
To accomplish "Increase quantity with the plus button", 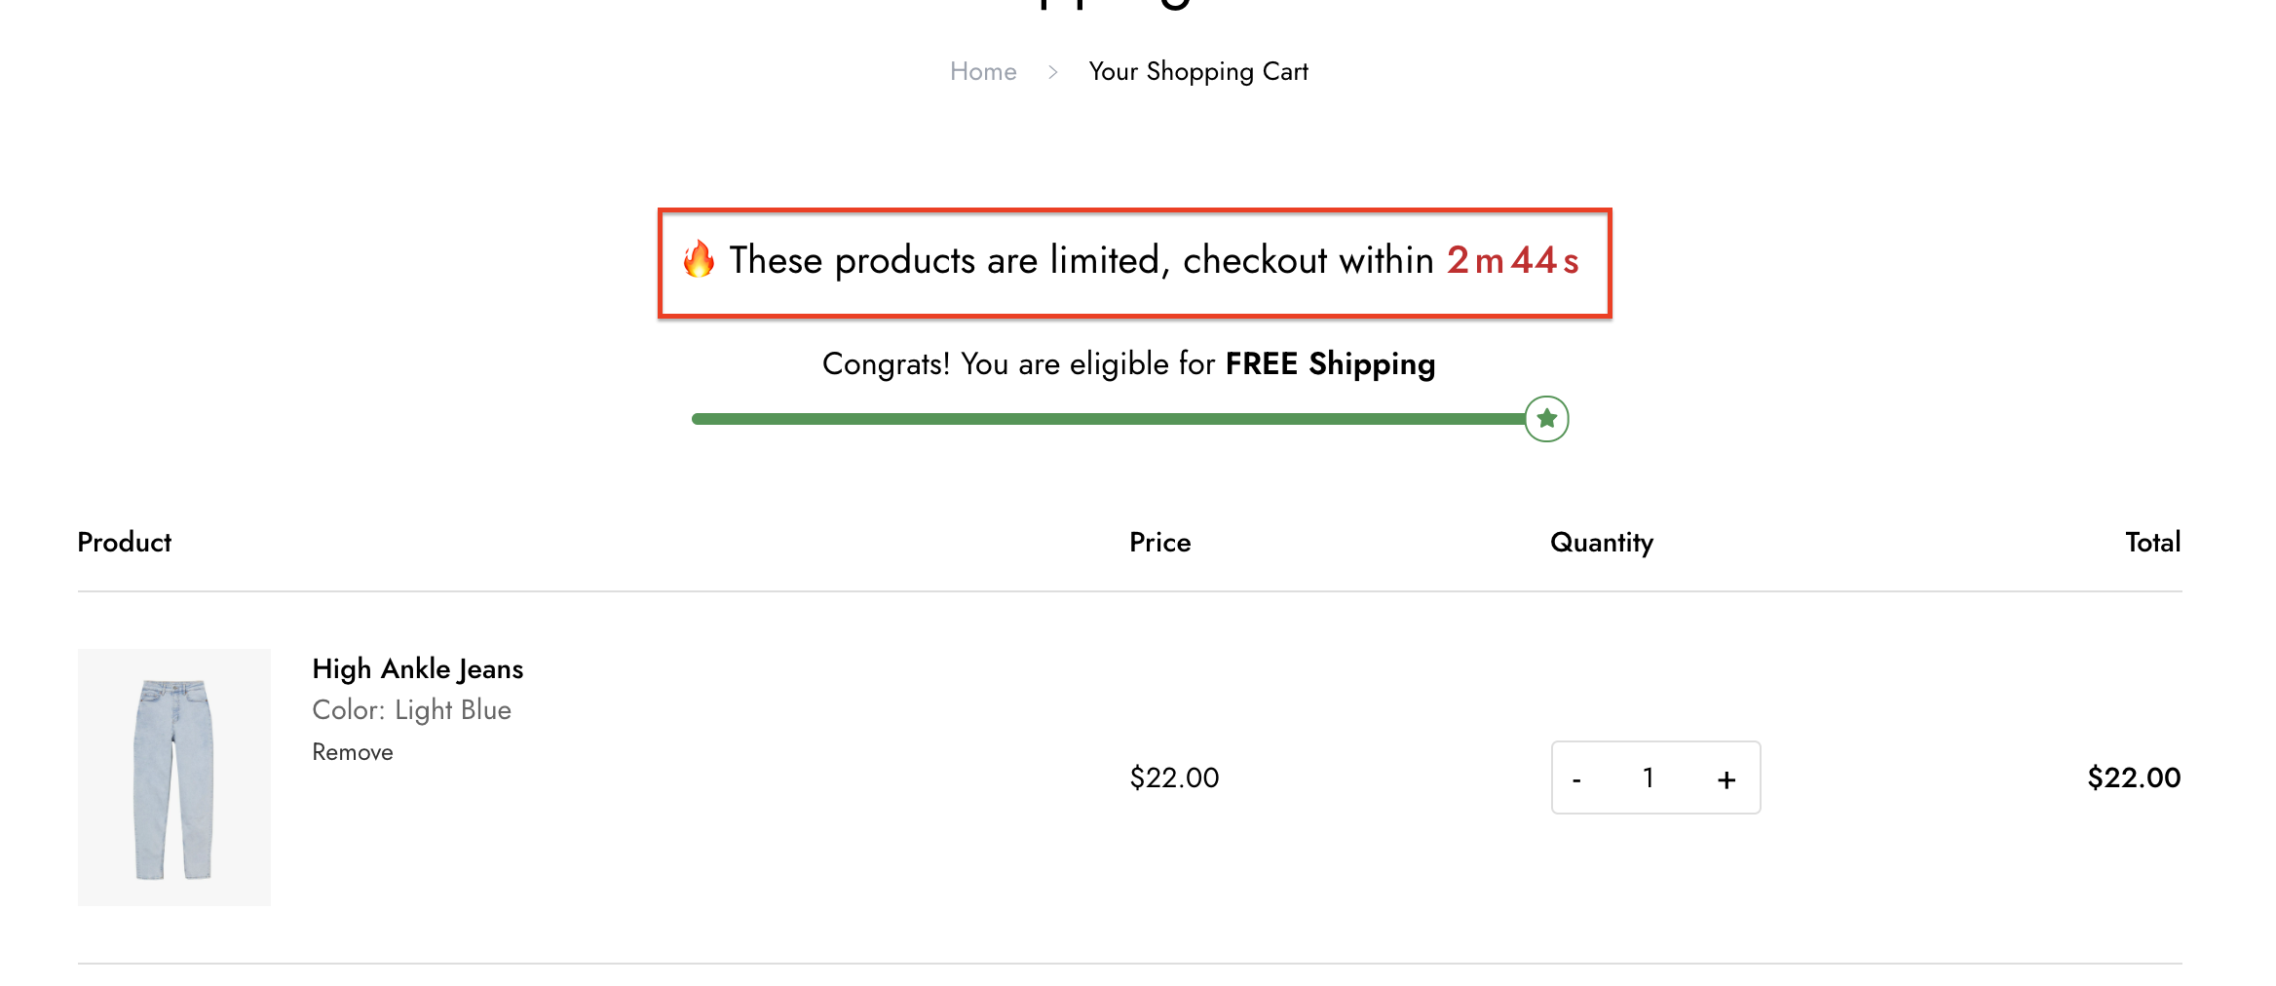I will 1726,778.
